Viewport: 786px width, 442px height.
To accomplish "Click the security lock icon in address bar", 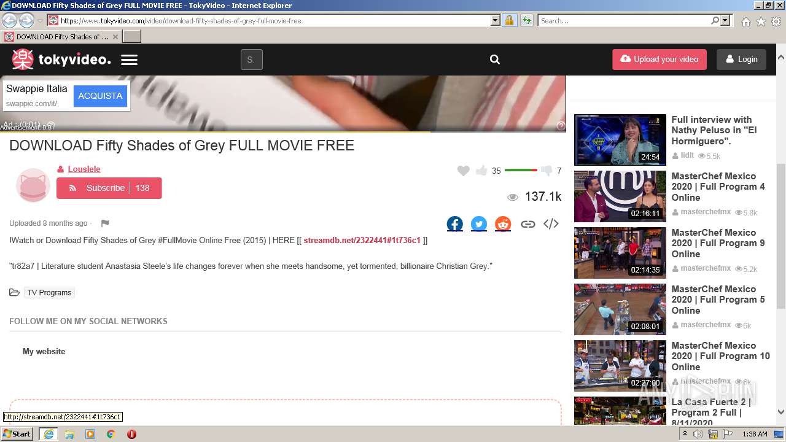I will [509, 20].
